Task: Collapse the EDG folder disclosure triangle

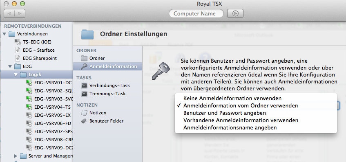Action: [10, 66]
